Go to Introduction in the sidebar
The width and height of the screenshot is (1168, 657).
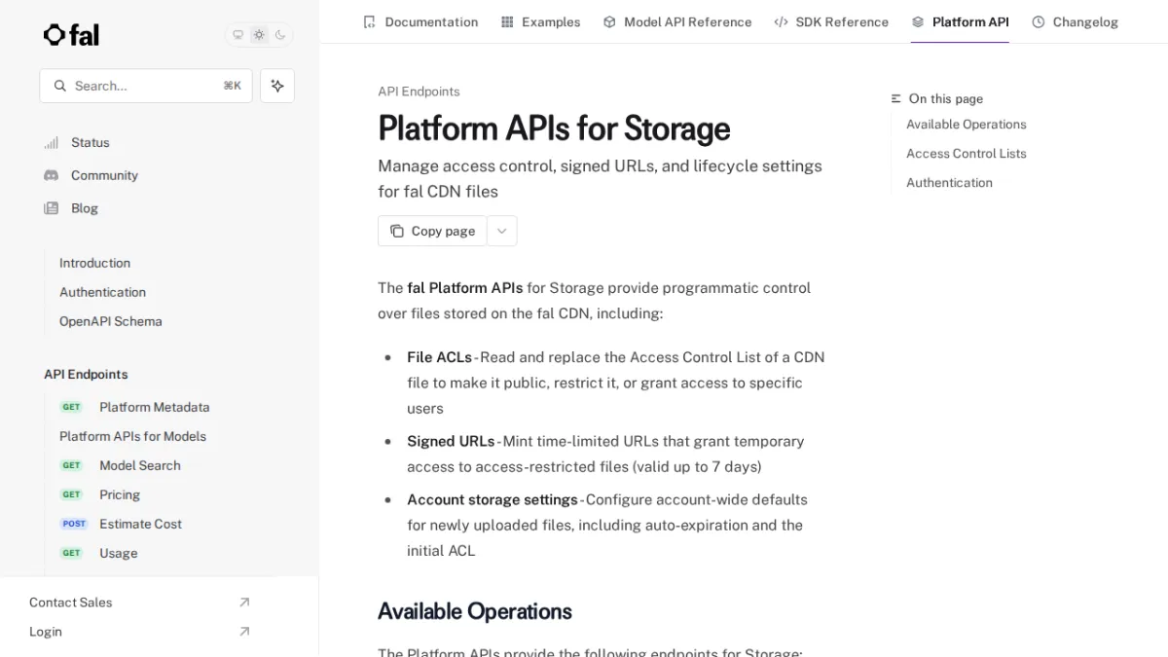click(94, 263)
